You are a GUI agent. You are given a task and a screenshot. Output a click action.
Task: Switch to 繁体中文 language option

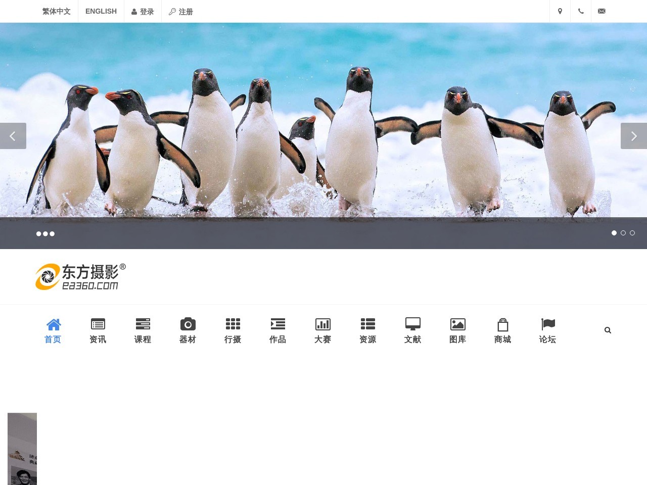click(56, 11)
